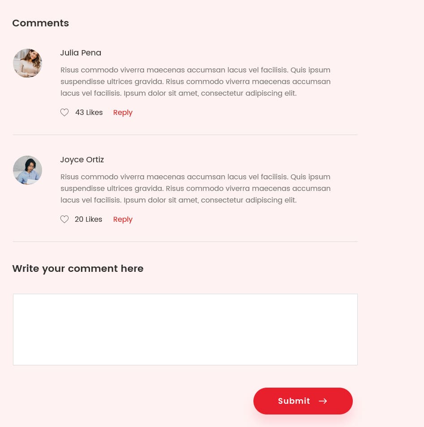This screenshot has height=427, width=424.
Task: Reply to Joyce Ortiz's comment
Action: tap(123, 220)
